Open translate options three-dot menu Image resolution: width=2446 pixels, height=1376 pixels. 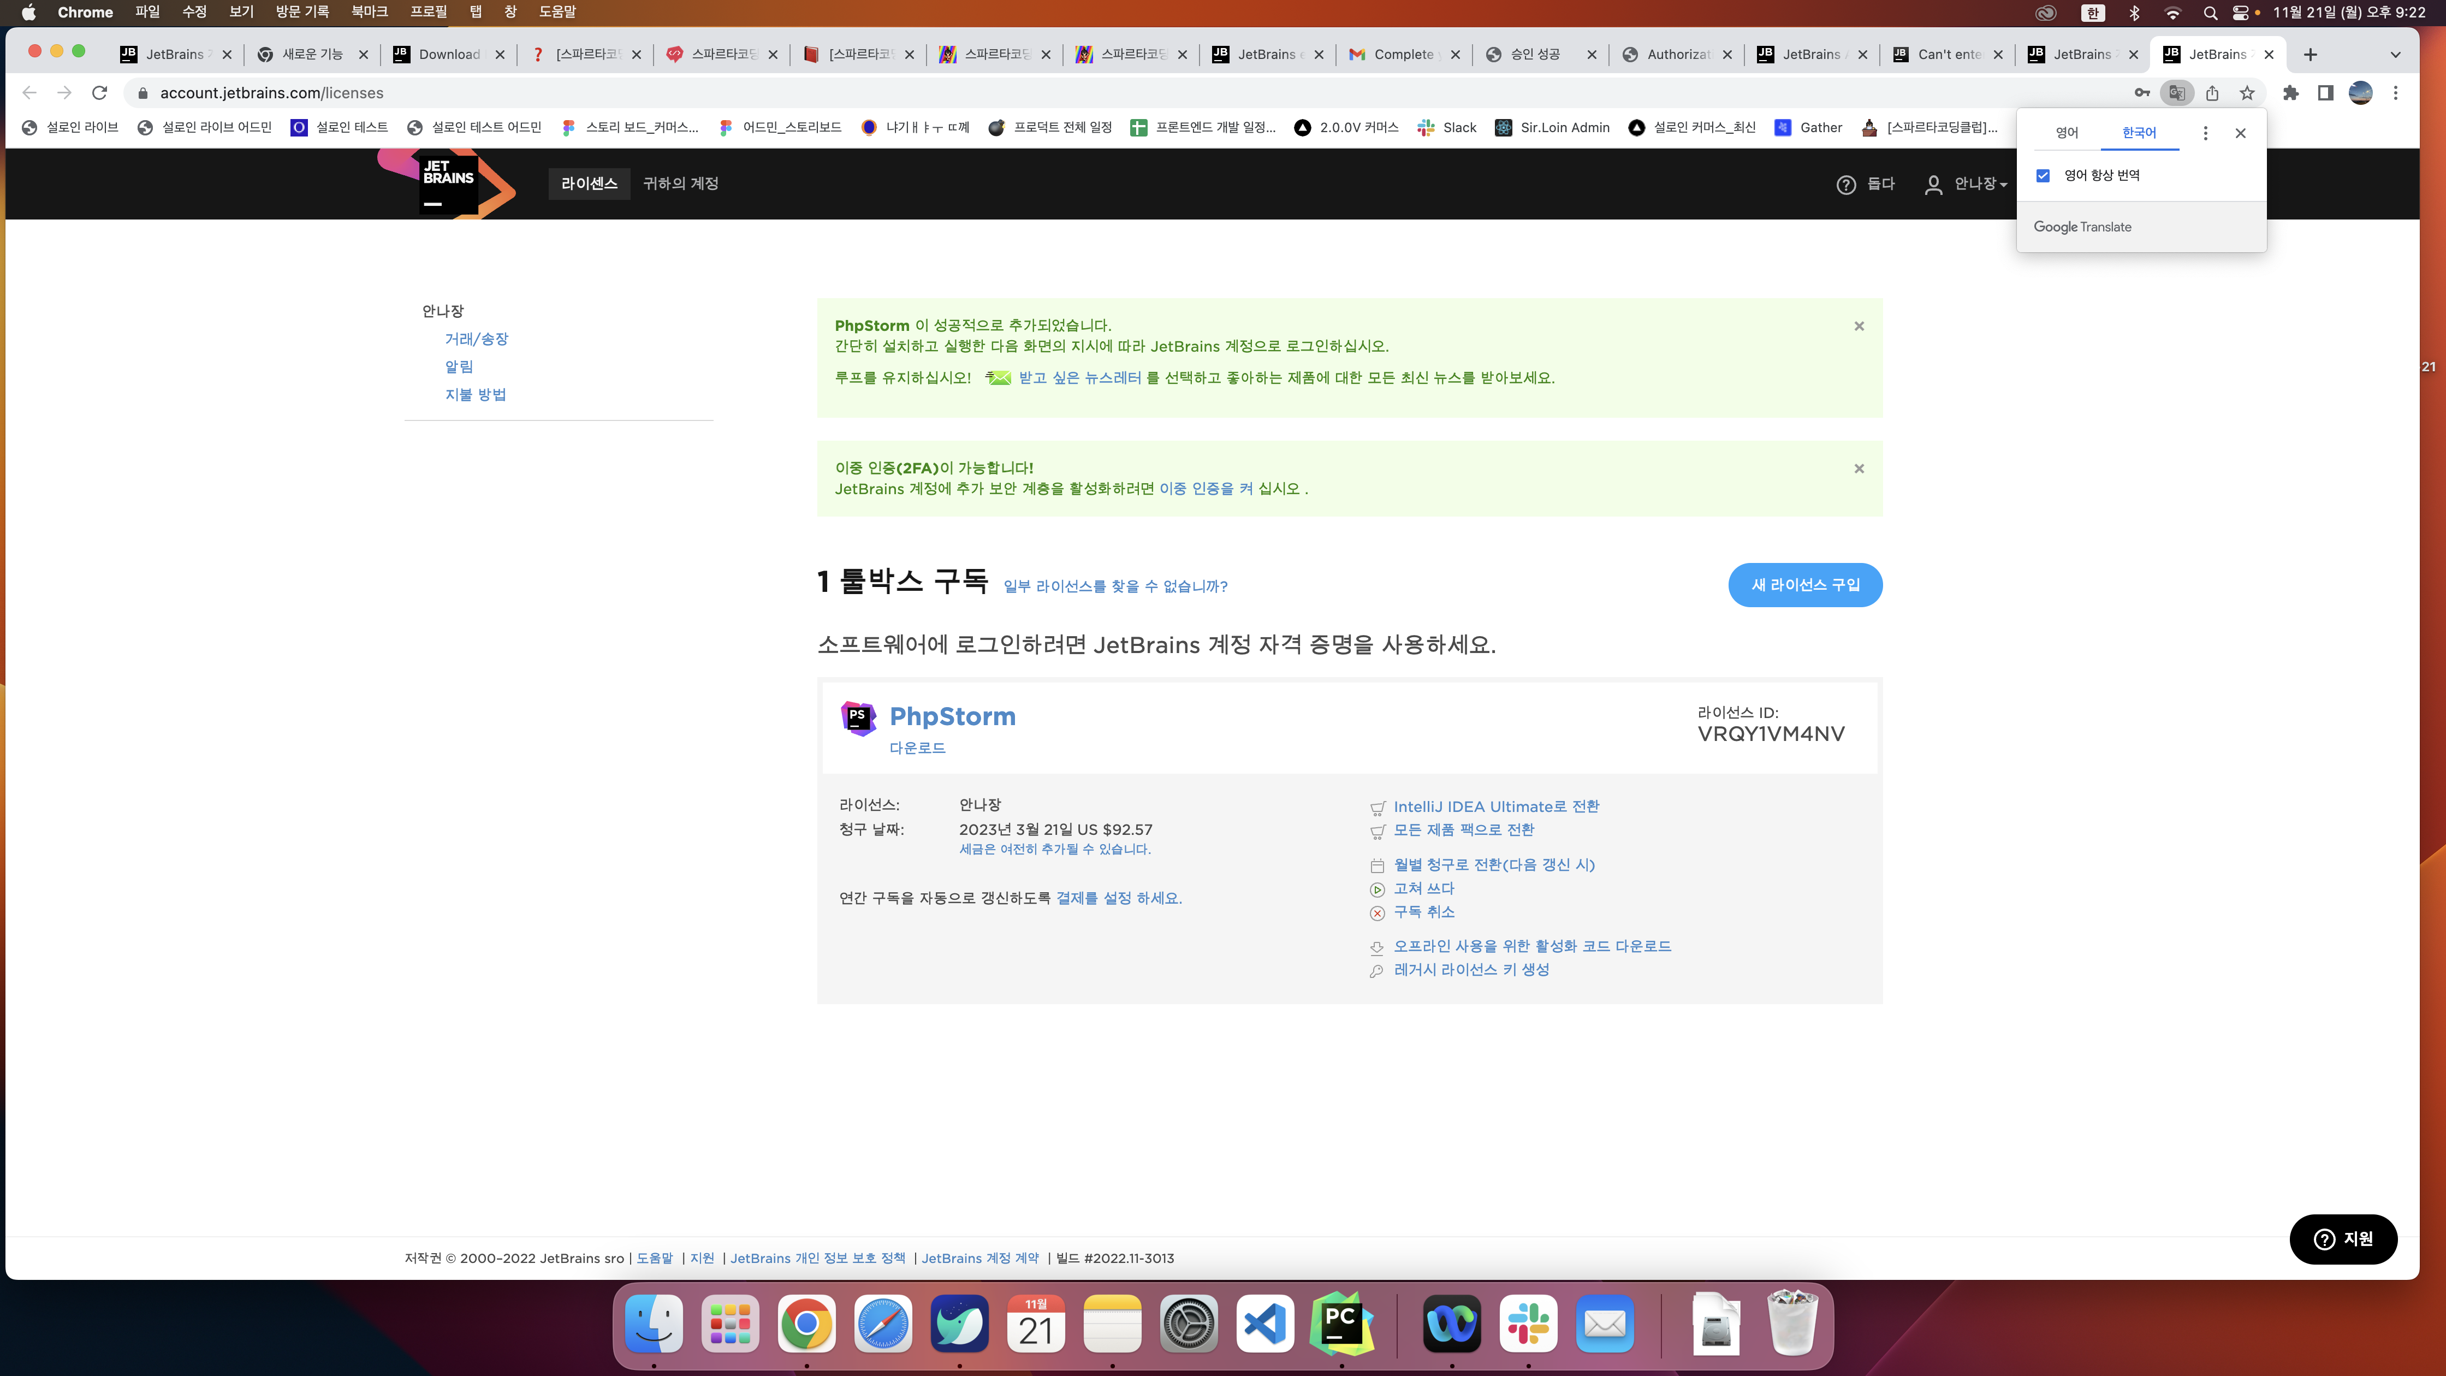[x=2206, y=133]
